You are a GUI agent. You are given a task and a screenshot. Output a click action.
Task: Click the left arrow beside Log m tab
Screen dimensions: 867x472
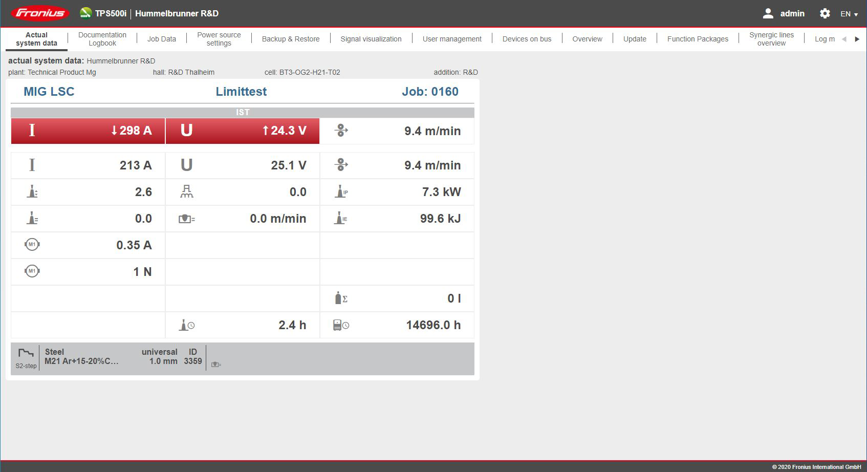pos(844,38)
